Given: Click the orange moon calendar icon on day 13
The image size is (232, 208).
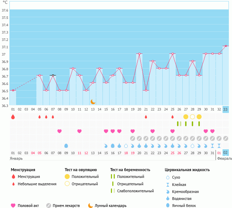Looking at the screenshot, I should (93, 102).
